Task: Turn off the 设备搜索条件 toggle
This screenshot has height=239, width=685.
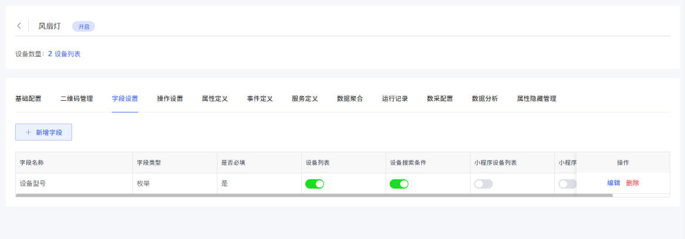Action: (x=399, y=184)
